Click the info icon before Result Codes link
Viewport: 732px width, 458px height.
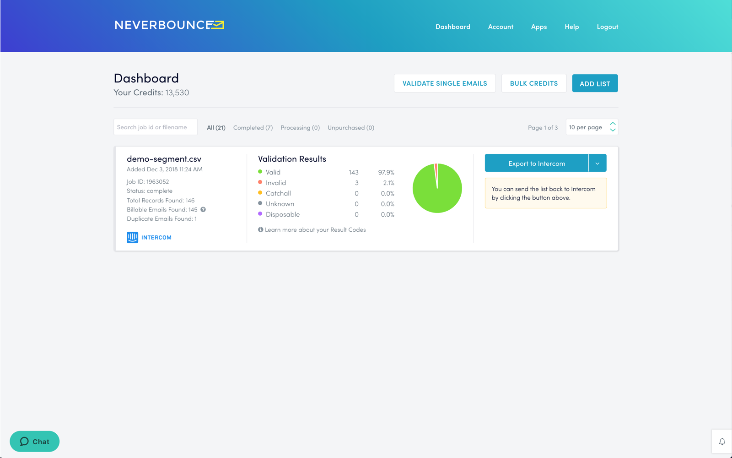(261, 229)
